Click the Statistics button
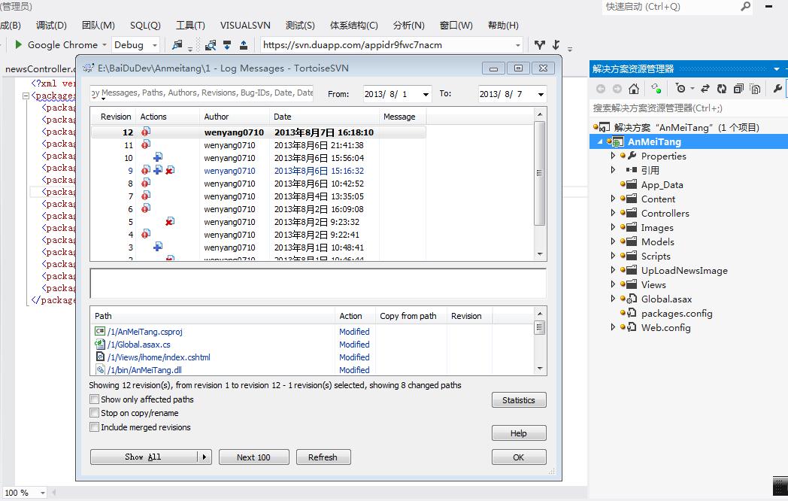Image resolution: width=788 pixels, height=501 pixels. click(x=519, y=400)
